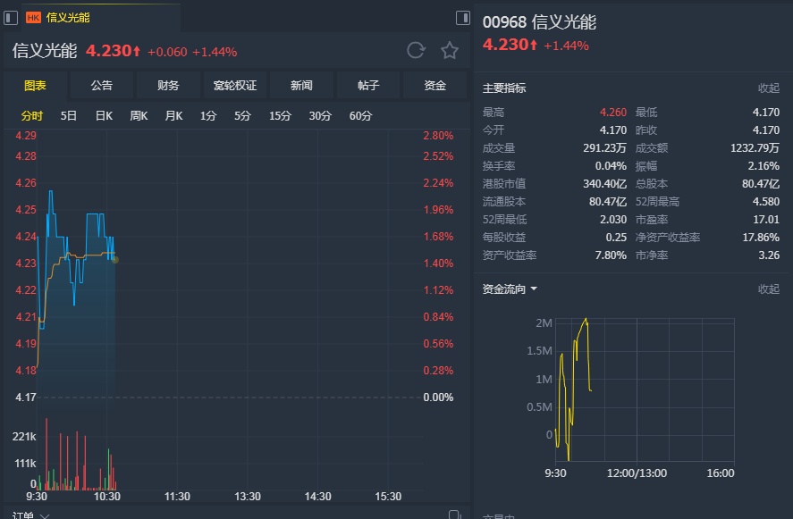Screen dimensions: 793x519
Task: Toggle the left sidebar panel icon
Action: click(x=11, y=18)
